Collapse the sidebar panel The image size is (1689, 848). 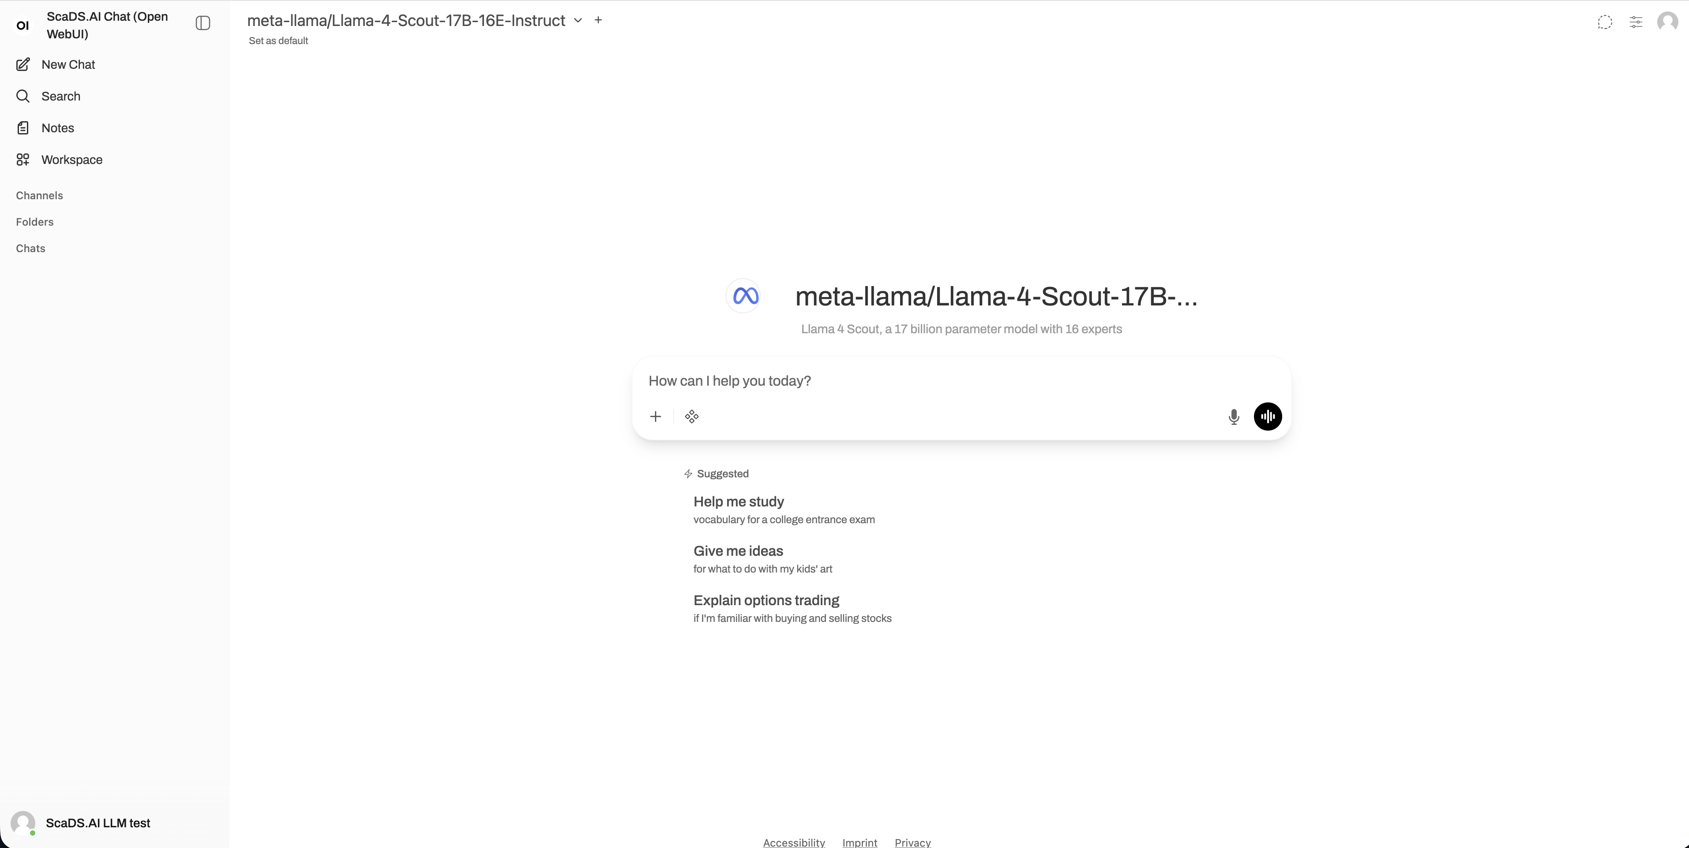[203, 22]
